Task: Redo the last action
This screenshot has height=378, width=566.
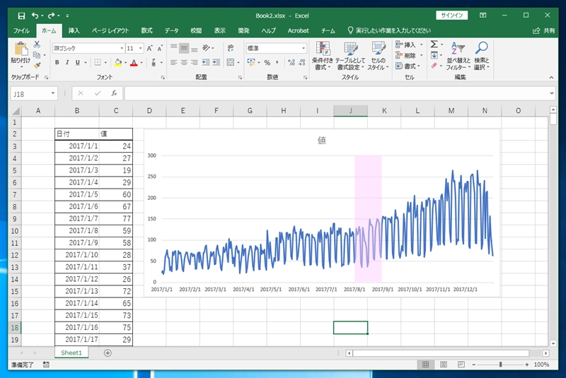Action: (51, 16)
